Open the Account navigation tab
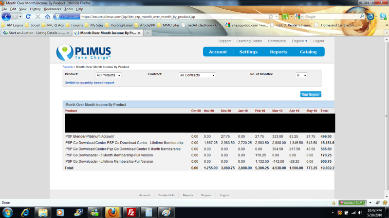 click(218, 52)
